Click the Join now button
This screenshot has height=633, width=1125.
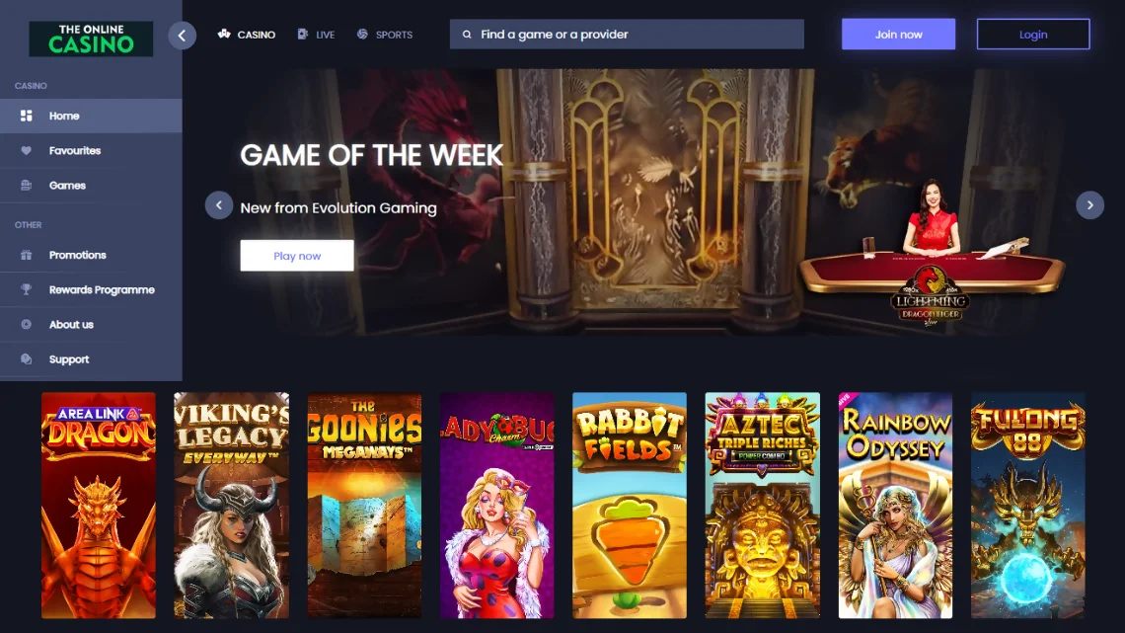pos(898,35)
